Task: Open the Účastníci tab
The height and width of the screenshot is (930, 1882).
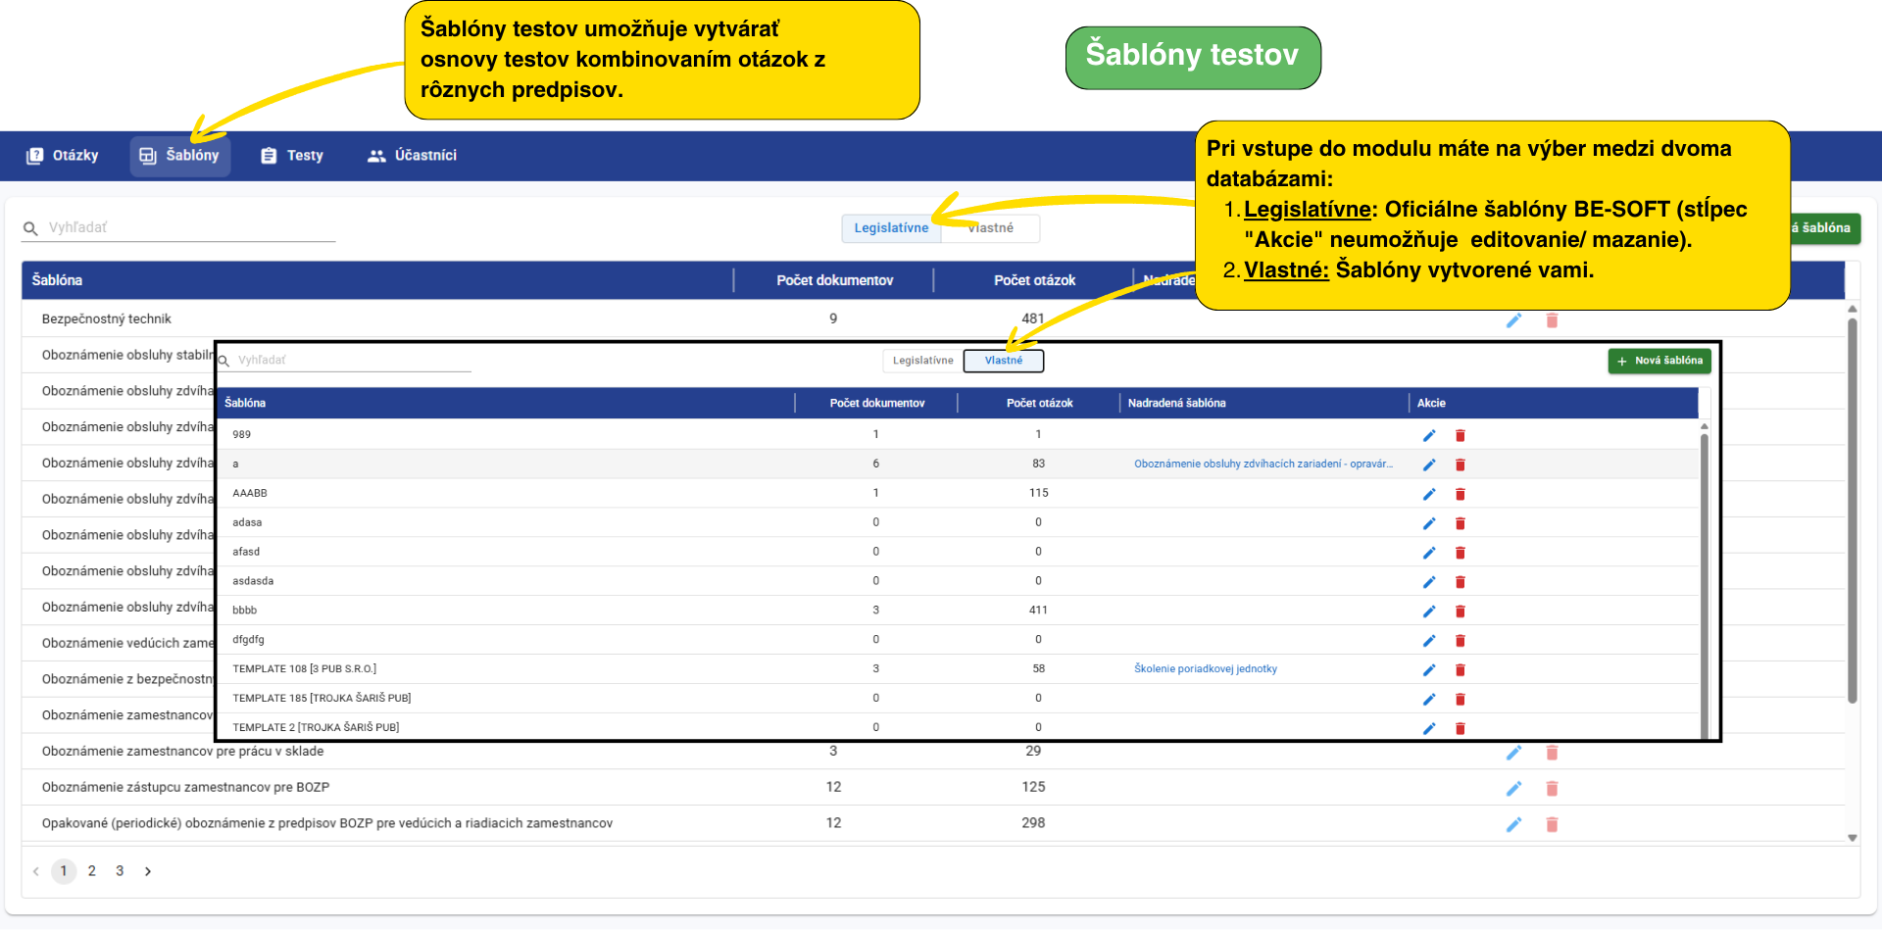Action: point(413,156)
